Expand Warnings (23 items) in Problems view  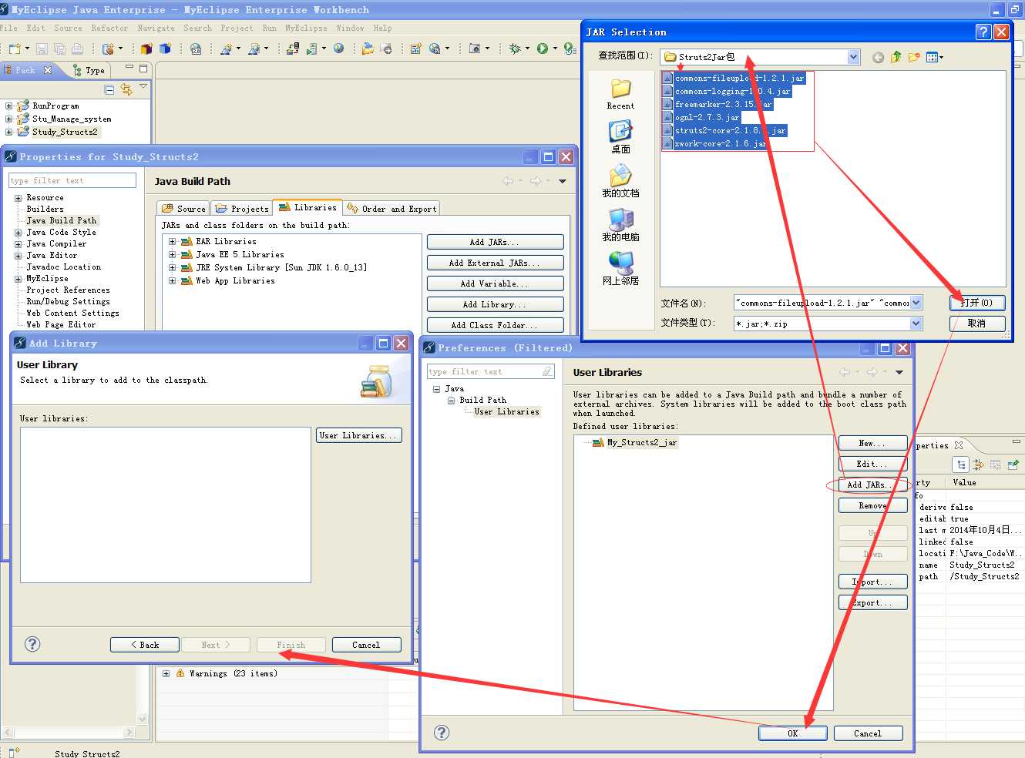coord(166,673)
